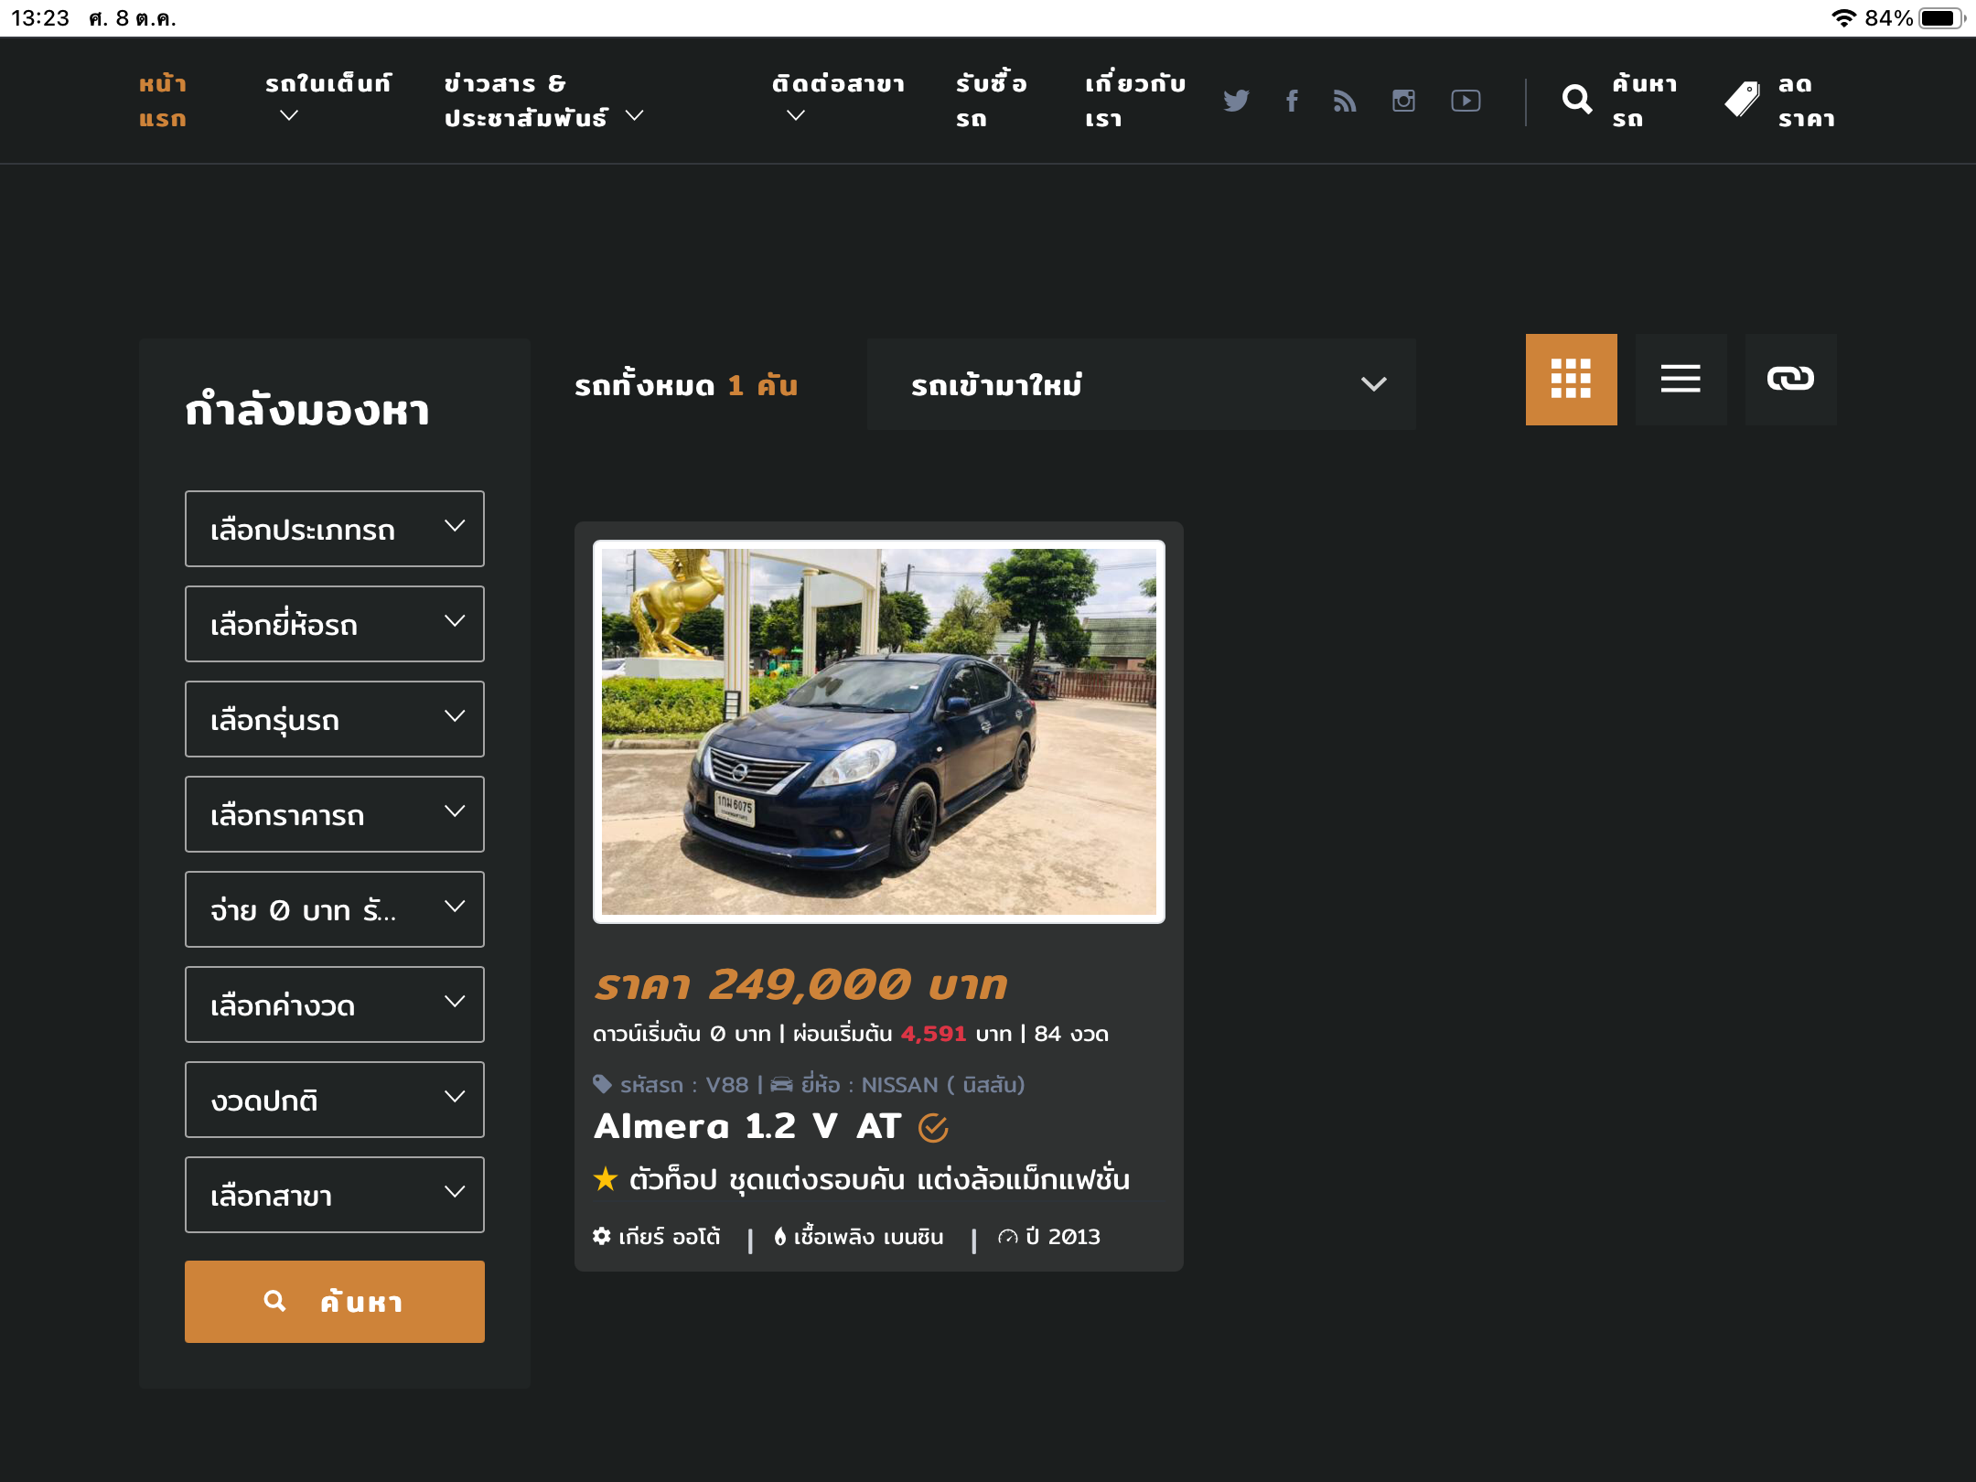This screenshot has height=1482, width=1976.
Task: Open the รถเข้ามาใหม่ sort dropdown
Action: (1141, 384)
